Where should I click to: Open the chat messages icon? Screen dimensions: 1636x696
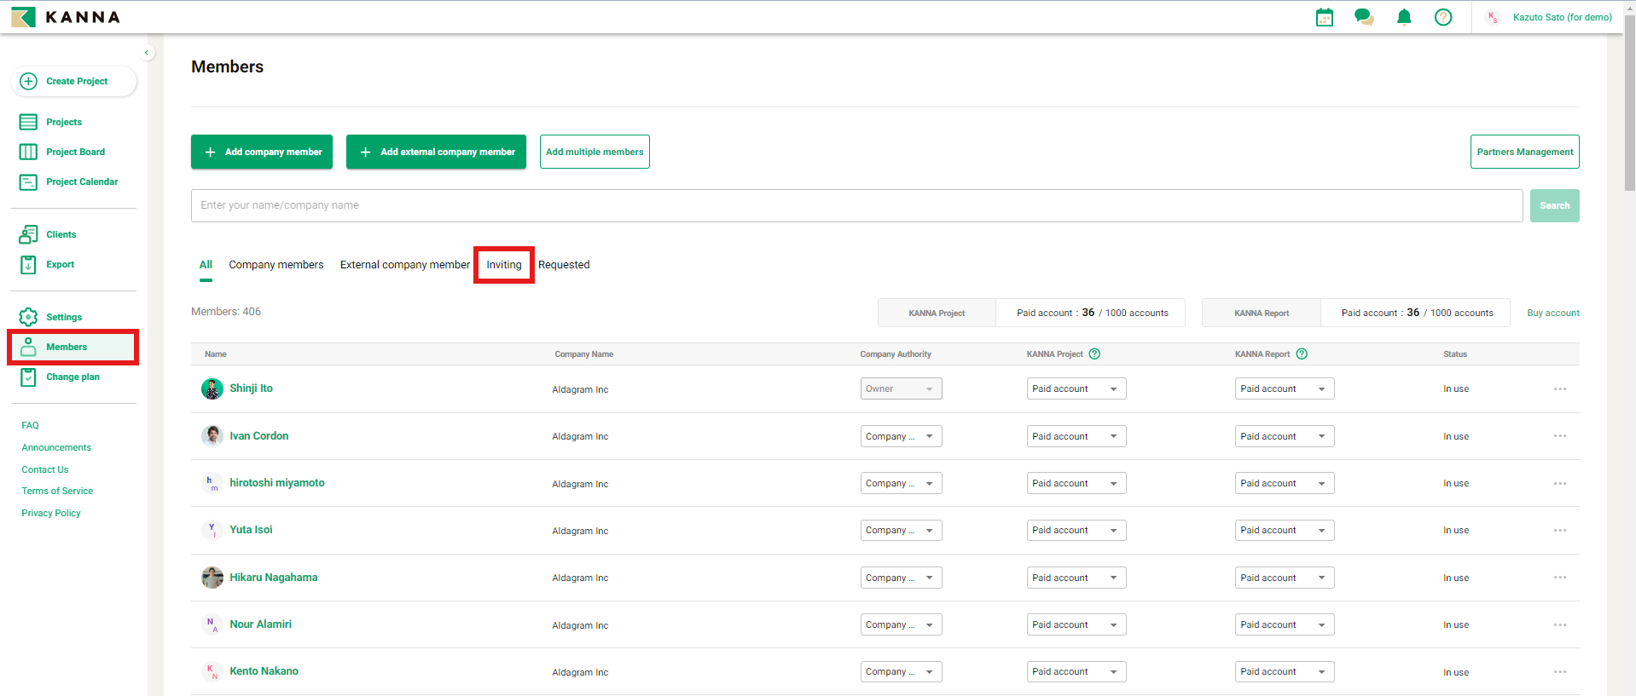pyautogui.click(x=1363, y=17)
